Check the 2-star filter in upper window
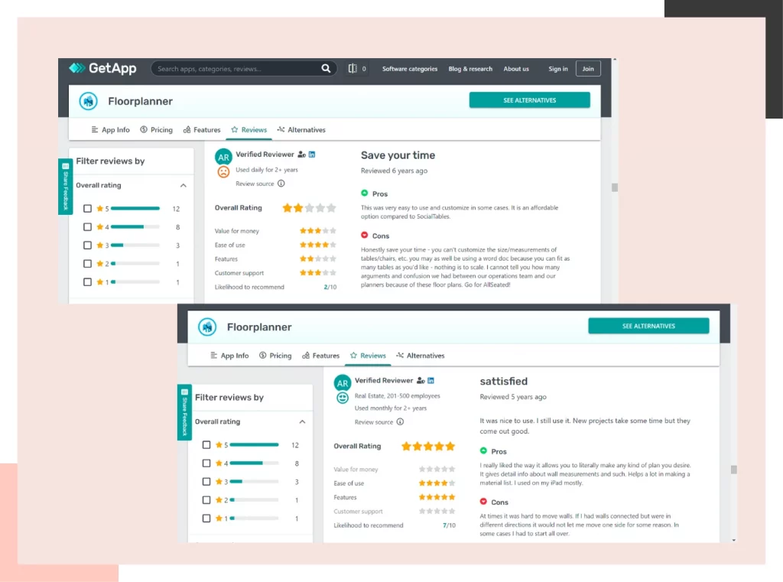The width and height of the screenshot is (783, 582). [87, 263]
